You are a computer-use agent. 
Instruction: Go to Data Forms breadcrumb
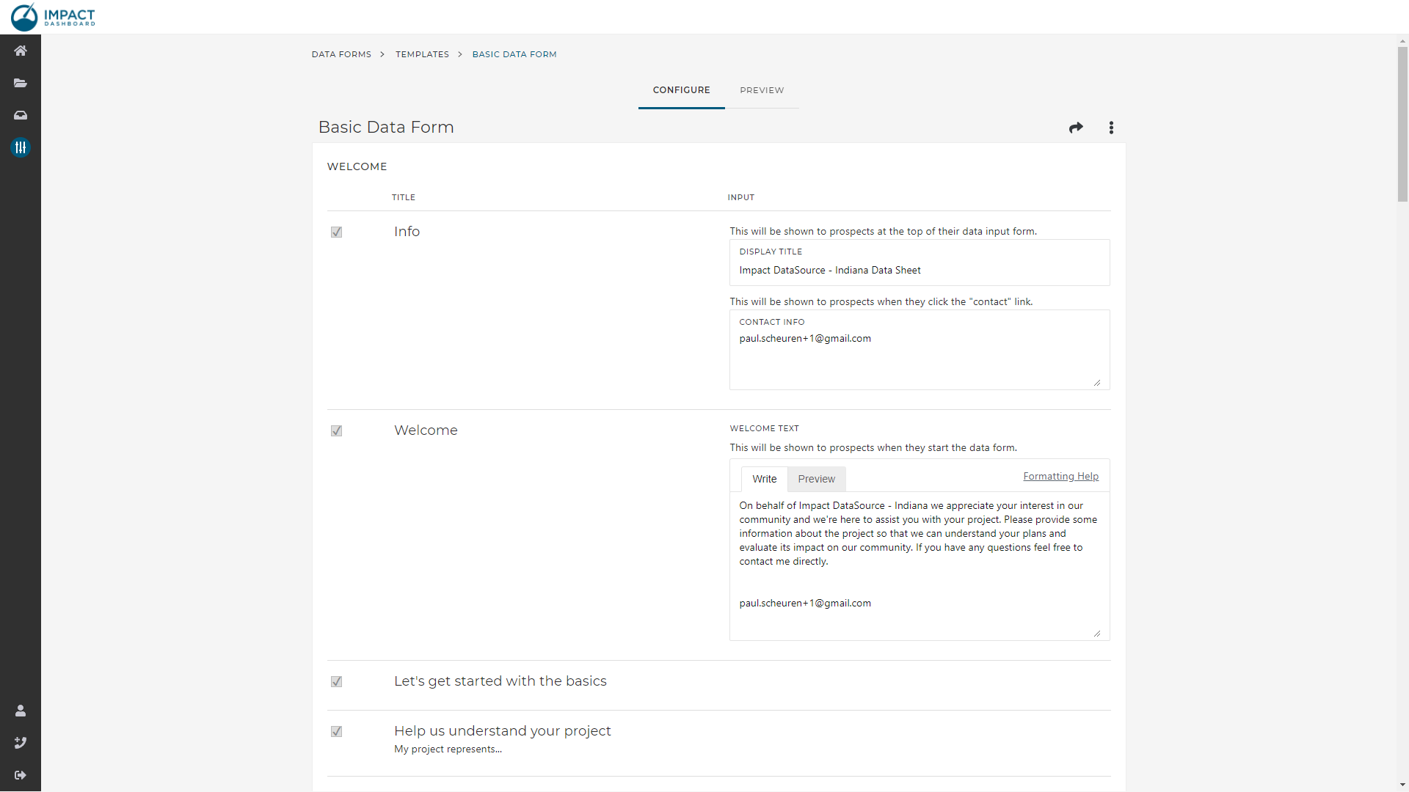pyautogui.click(x=341, y=54)
